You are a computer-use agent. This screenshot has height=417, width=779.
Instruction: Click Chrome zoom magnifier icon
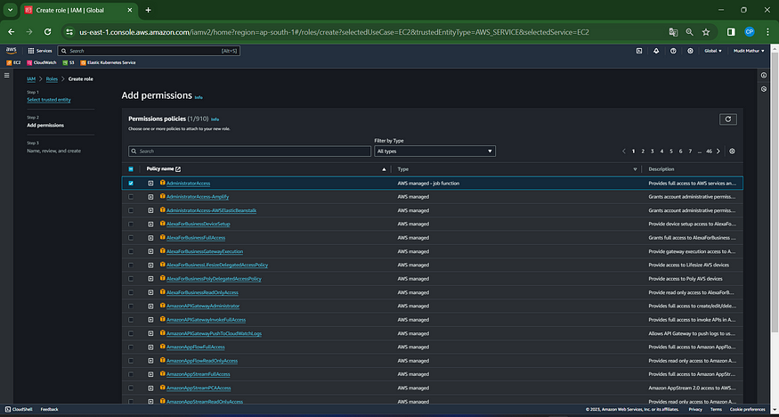point(690,32)
